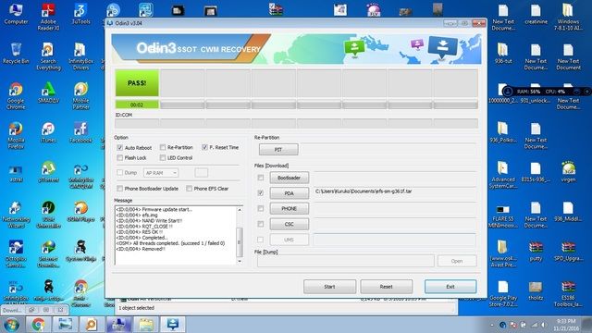Open InfinityBox Drivers desktop icon
Screen dimensions: 592x333
[80, 56]
